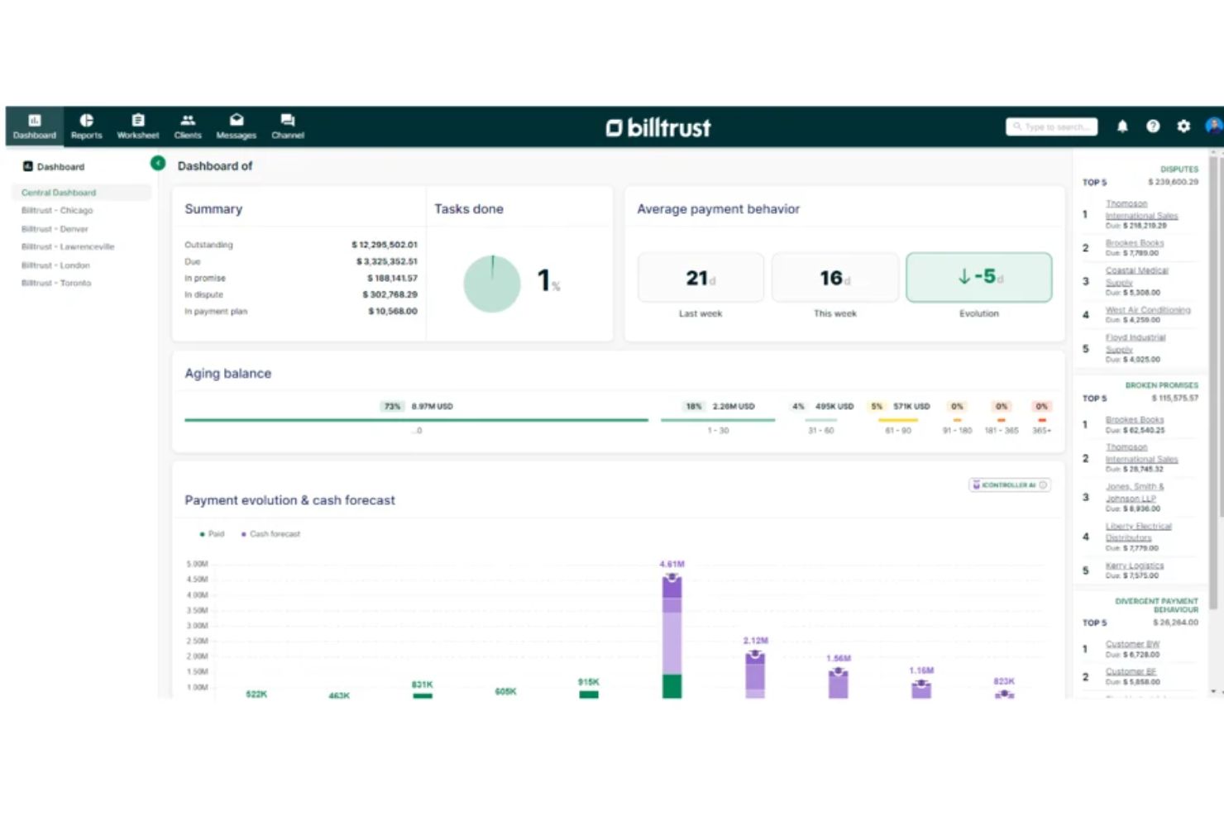Click the In payment plan $10,568.00
Image resolution: width=1224 pixels, height=816 pixels.
(393, 311)
